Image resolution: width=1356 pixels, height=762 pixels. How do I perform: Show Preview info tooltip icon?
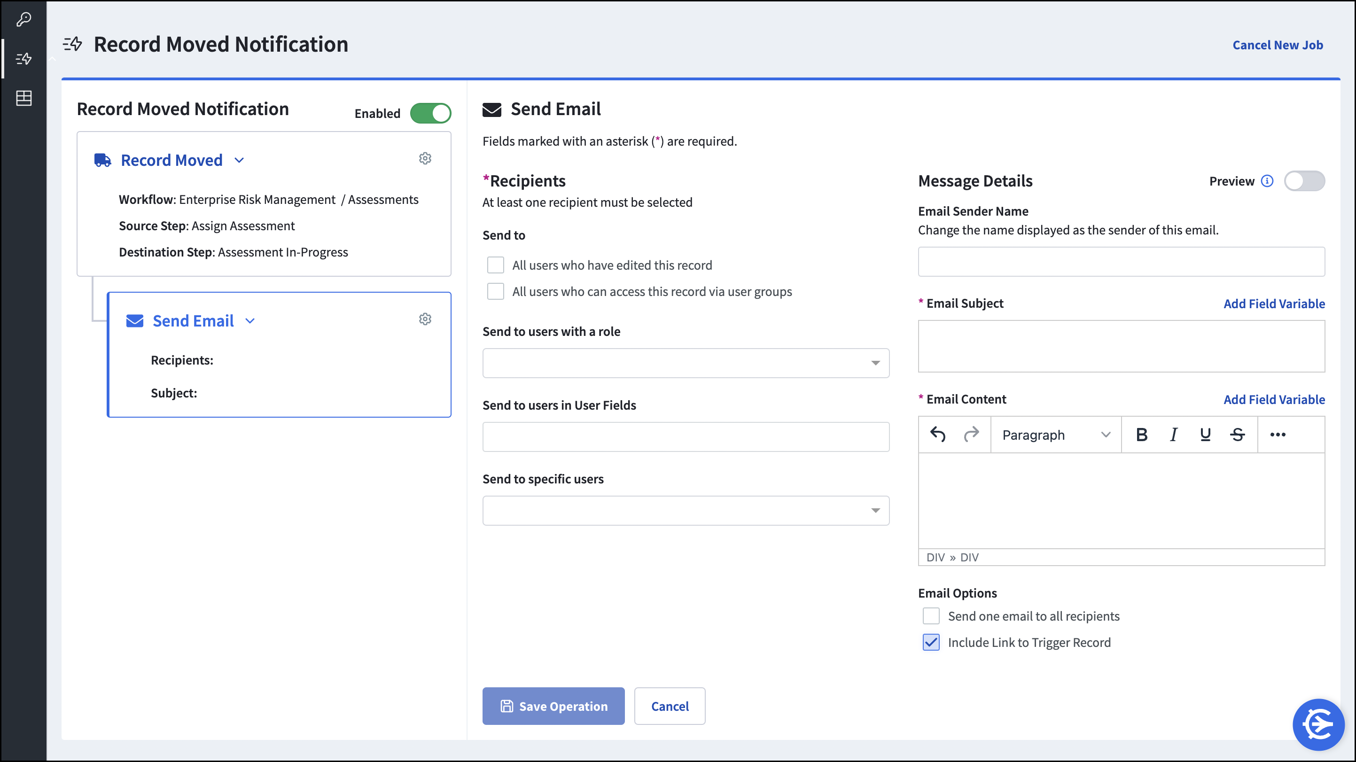coord(1267,181)
